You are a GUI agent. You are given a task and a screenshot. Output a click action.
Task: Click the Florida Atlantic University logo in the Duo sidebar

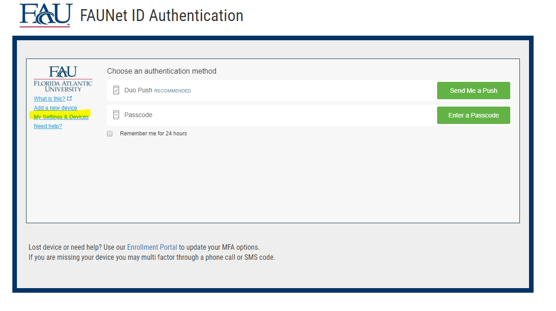tap(63, 78)
